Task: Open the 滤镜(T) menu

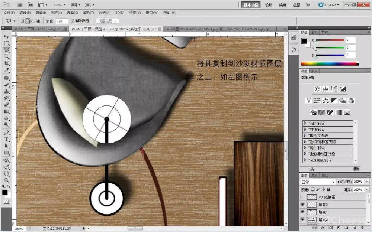Action: (x=88, y=13)
